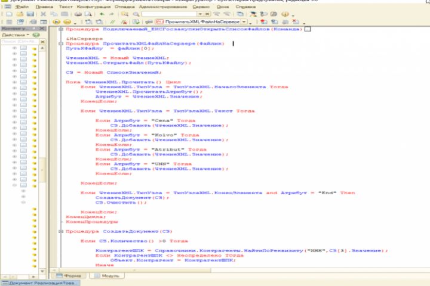Open the Текст menu
Viewport: 430px width, 286px height.
[x=66, y=7]
